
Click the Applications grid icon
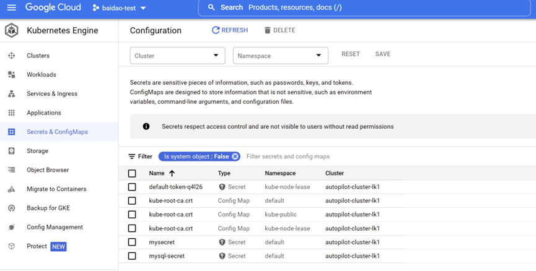coord(12,113)
